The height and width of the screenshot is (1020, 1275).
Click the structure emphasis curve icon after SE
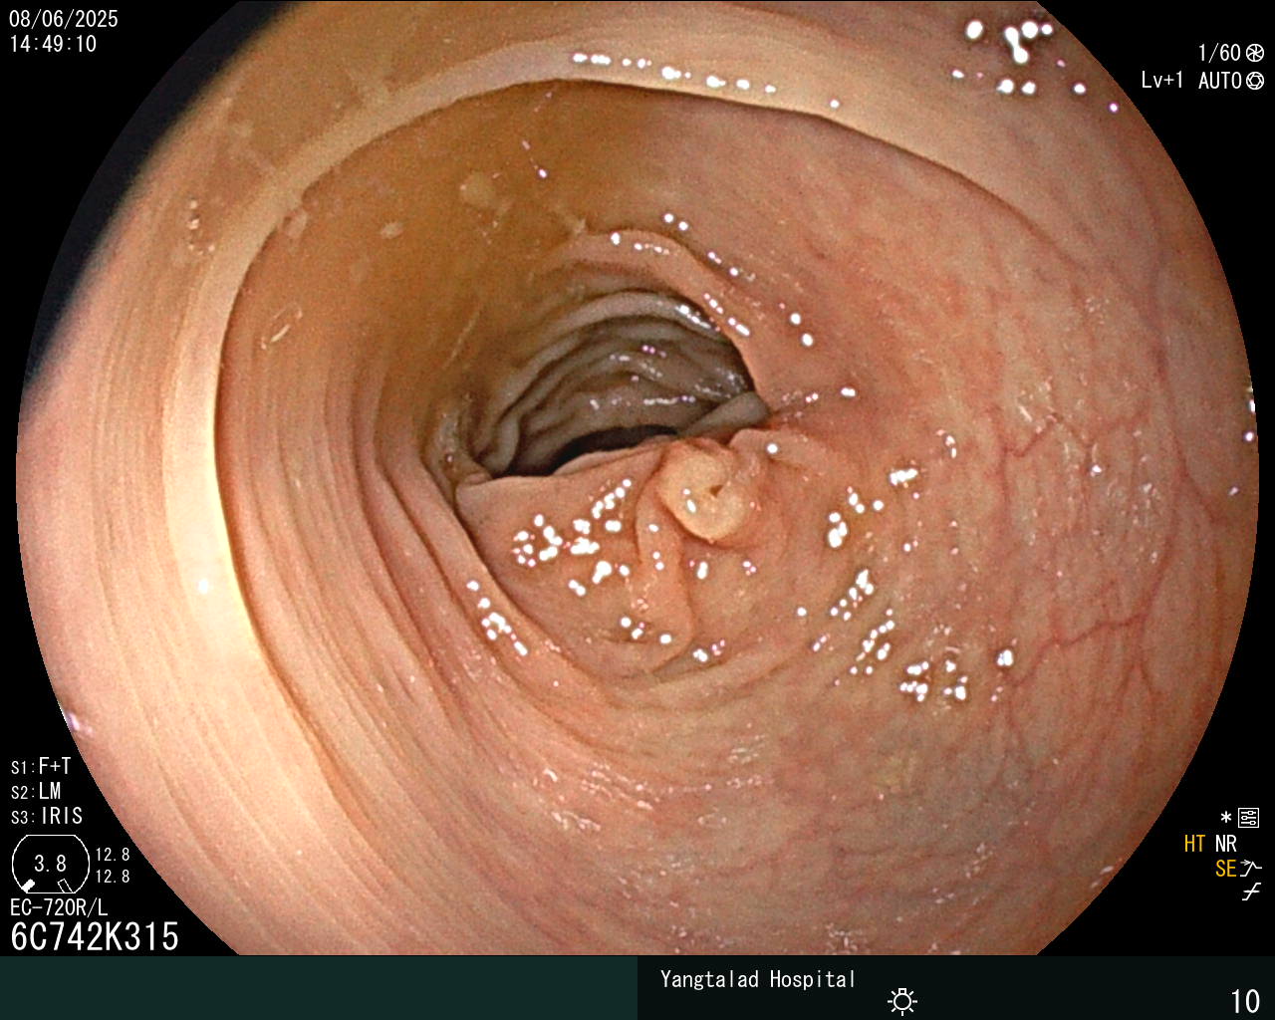coord(1251,869)
